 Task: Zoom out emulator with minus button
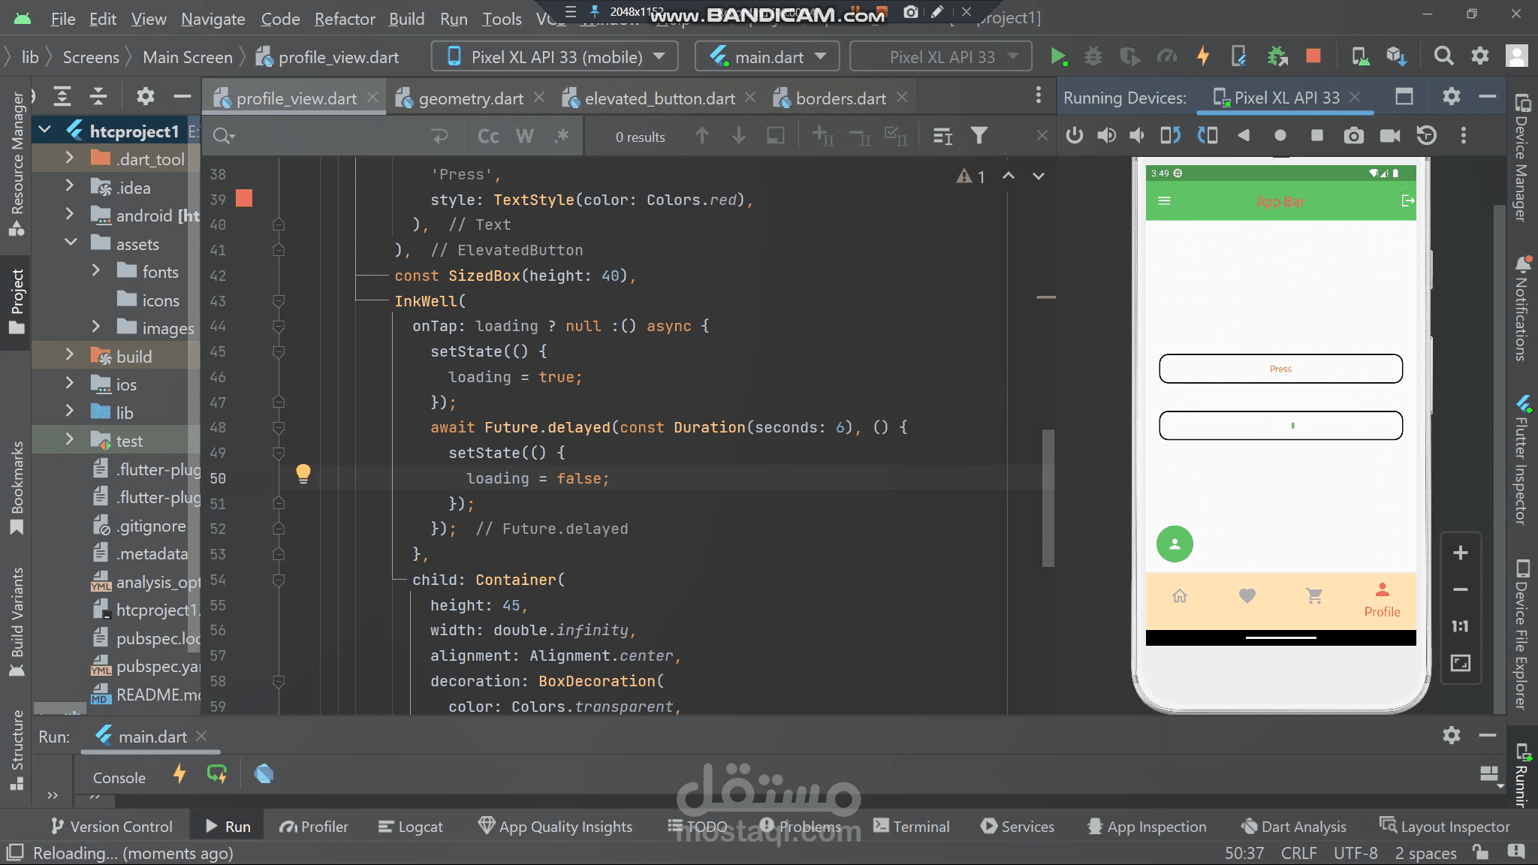1460,589
